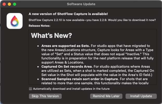This screenshot has width=162, height=104.
Task: Click the "A new version of ShotFlow Capture is available!" headline
Action: tap(68, 14)
